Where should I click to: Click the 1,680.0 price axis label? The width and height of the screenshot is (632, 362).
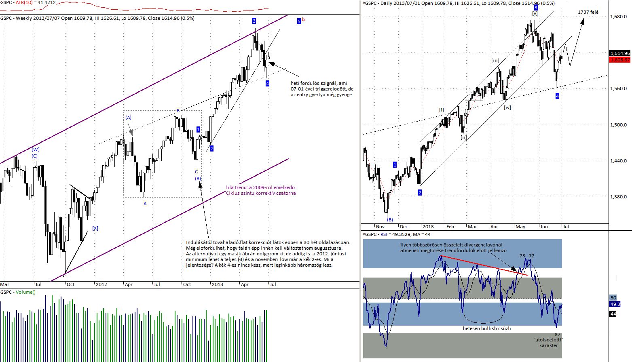pos(618,17)
